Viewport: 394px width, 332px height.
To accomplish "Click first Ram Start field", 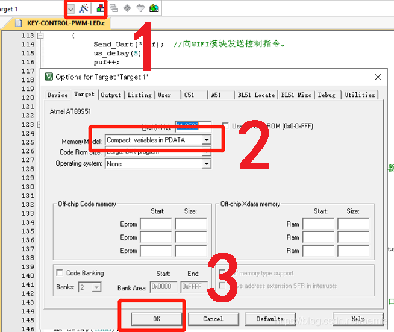I will coord(318,224).
